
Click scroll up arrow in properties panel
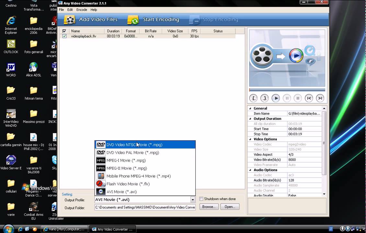click(324, 108)
